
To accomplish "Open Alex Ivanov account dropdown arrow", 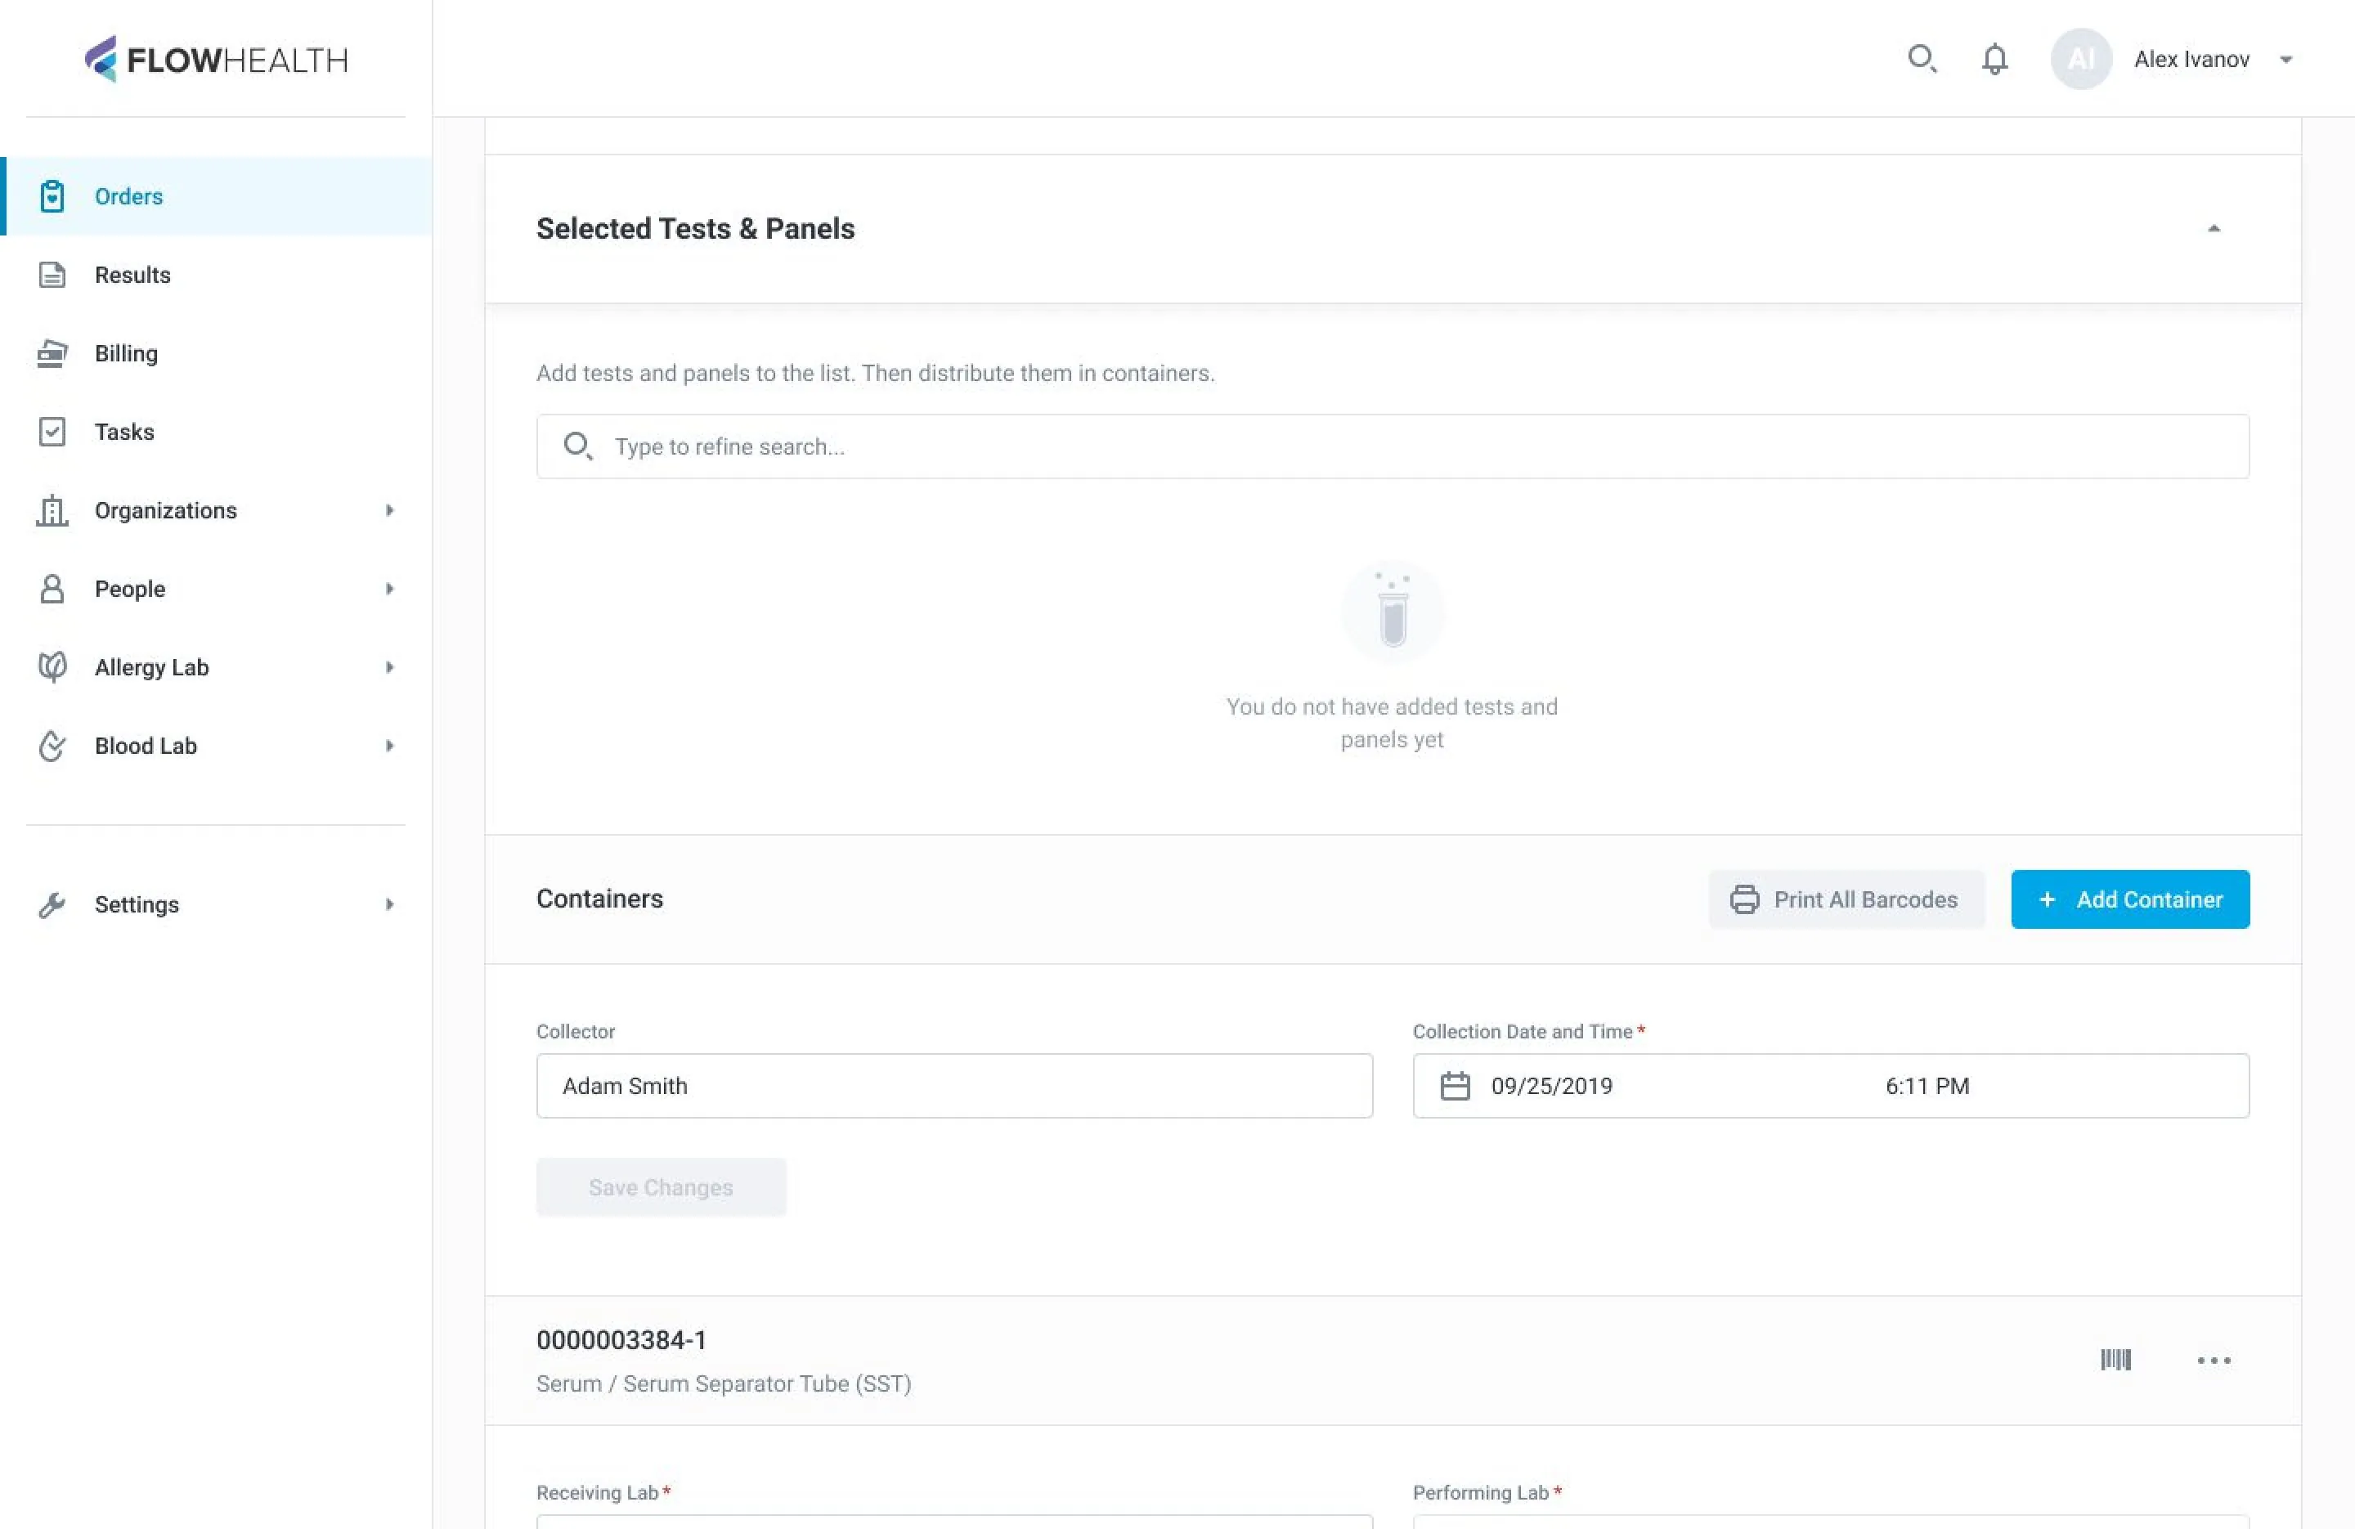I will (2285, 60).
